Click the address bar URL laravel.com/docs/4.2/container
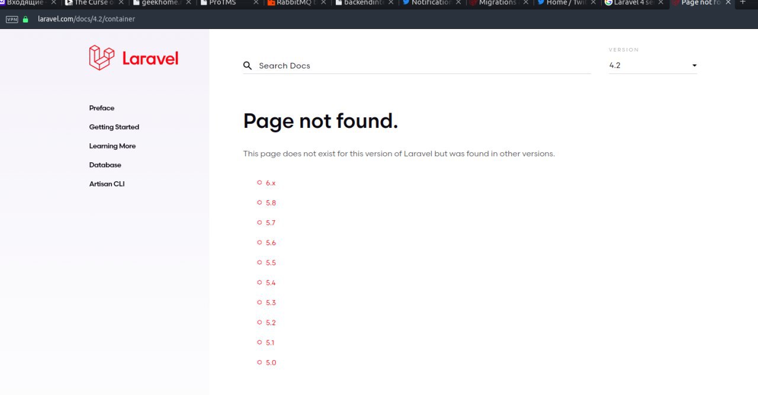The width and height of the screenshot is (758, 395). click(86, 19)
